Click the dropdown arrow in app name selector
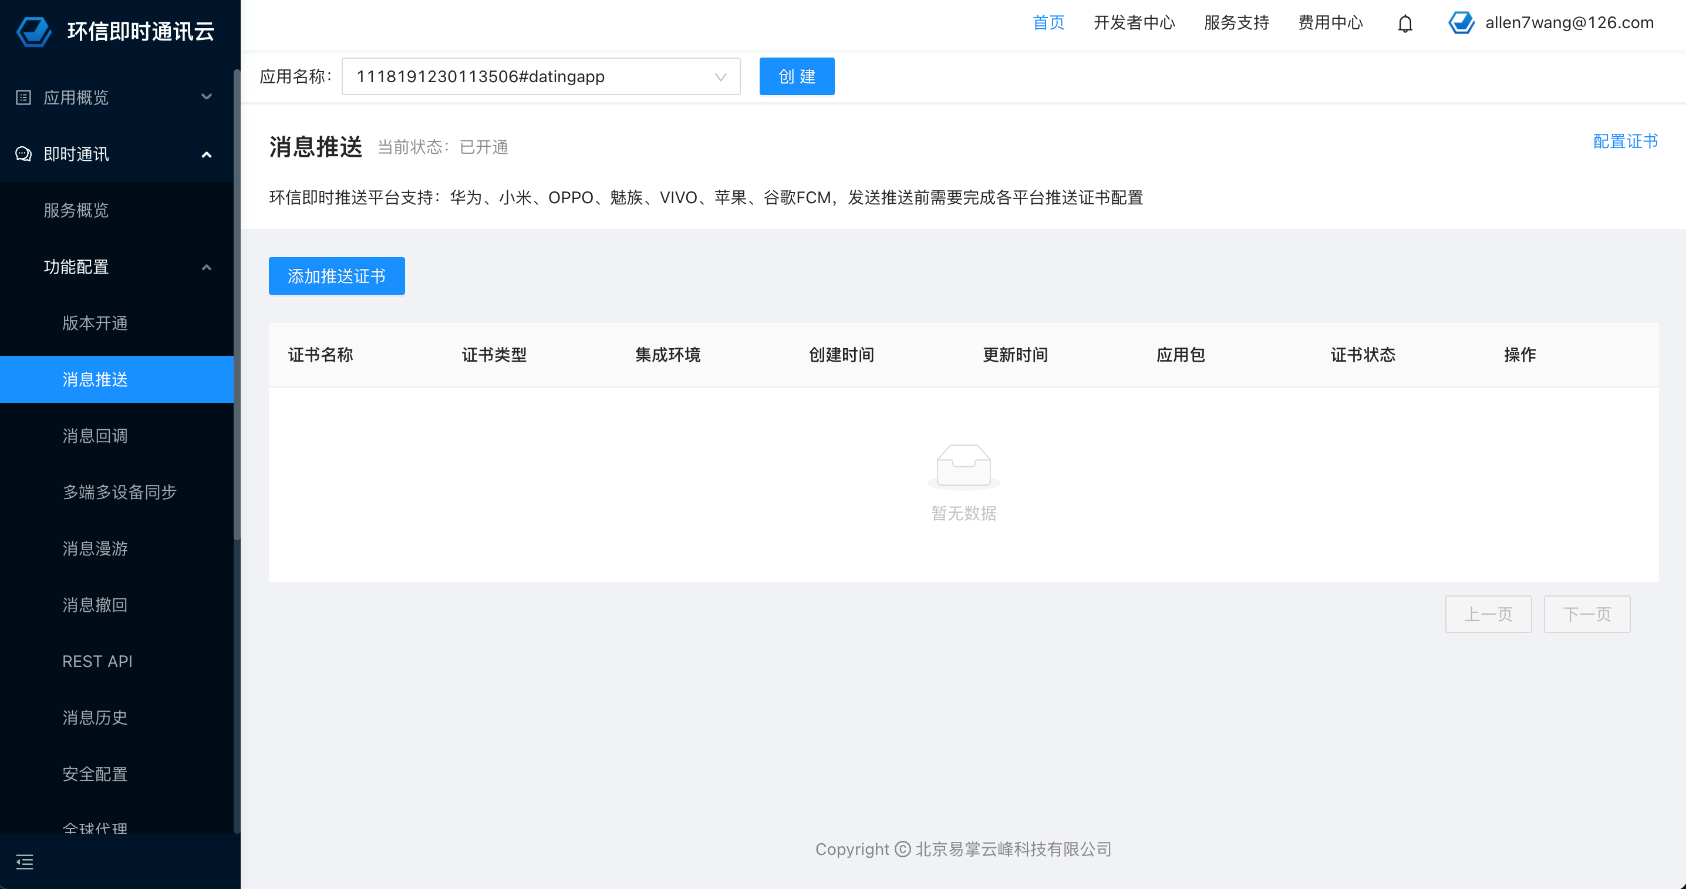This screenshot has width=1686, height=889. coord(721,78)
